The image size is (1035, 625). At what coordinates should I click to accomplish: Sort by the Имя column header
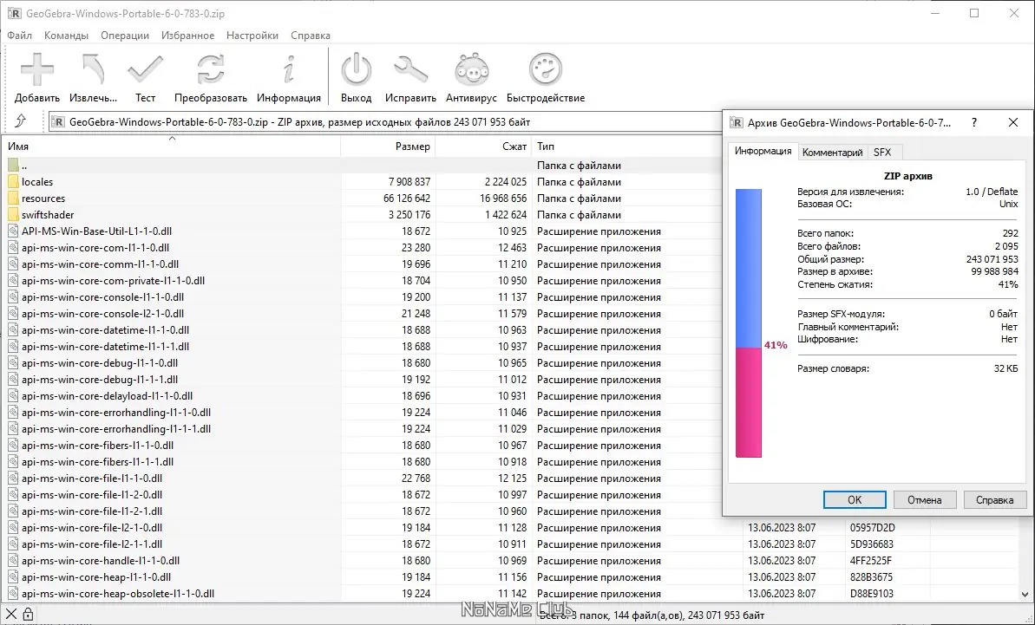point(172,146)
